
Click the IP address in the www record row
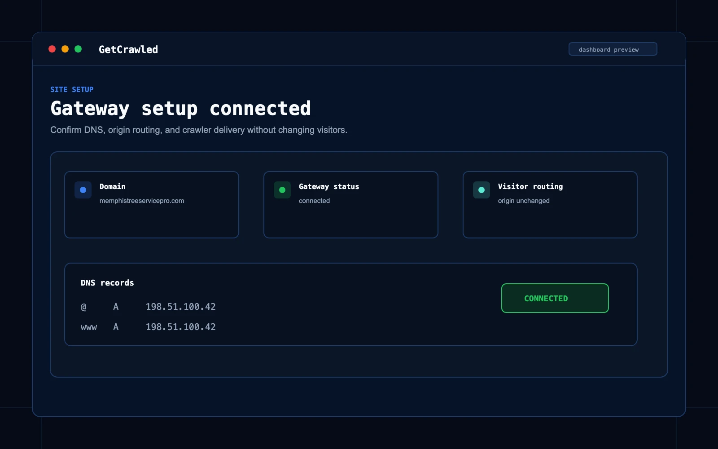[180, 327]
